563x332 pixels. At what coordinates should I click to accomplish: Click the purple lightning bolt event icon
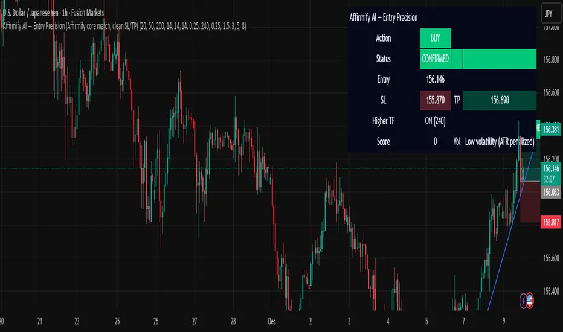tap(524, 301)
